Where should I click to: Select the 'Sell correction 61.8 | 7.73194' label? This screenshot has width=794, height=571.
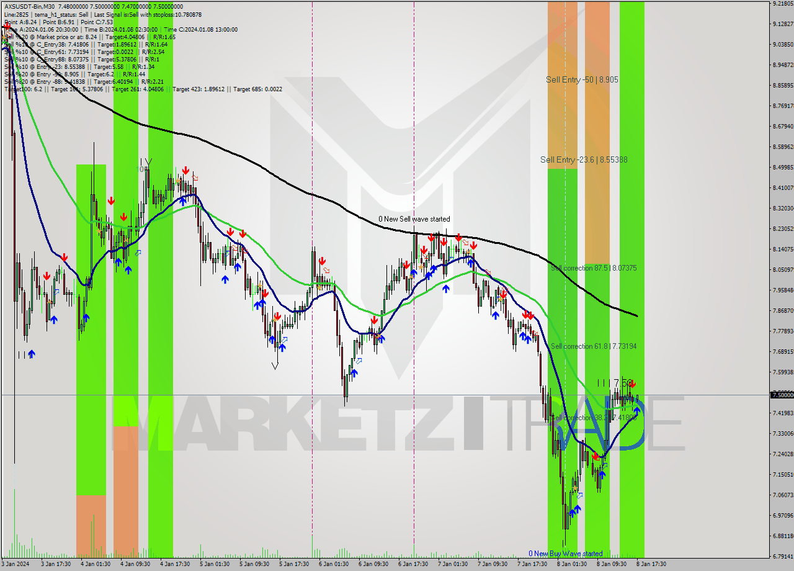pyautogui.click(x=594, y=346)
